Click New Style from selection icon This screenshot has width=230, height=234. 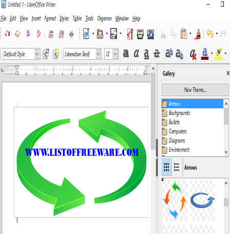point(56,54)
